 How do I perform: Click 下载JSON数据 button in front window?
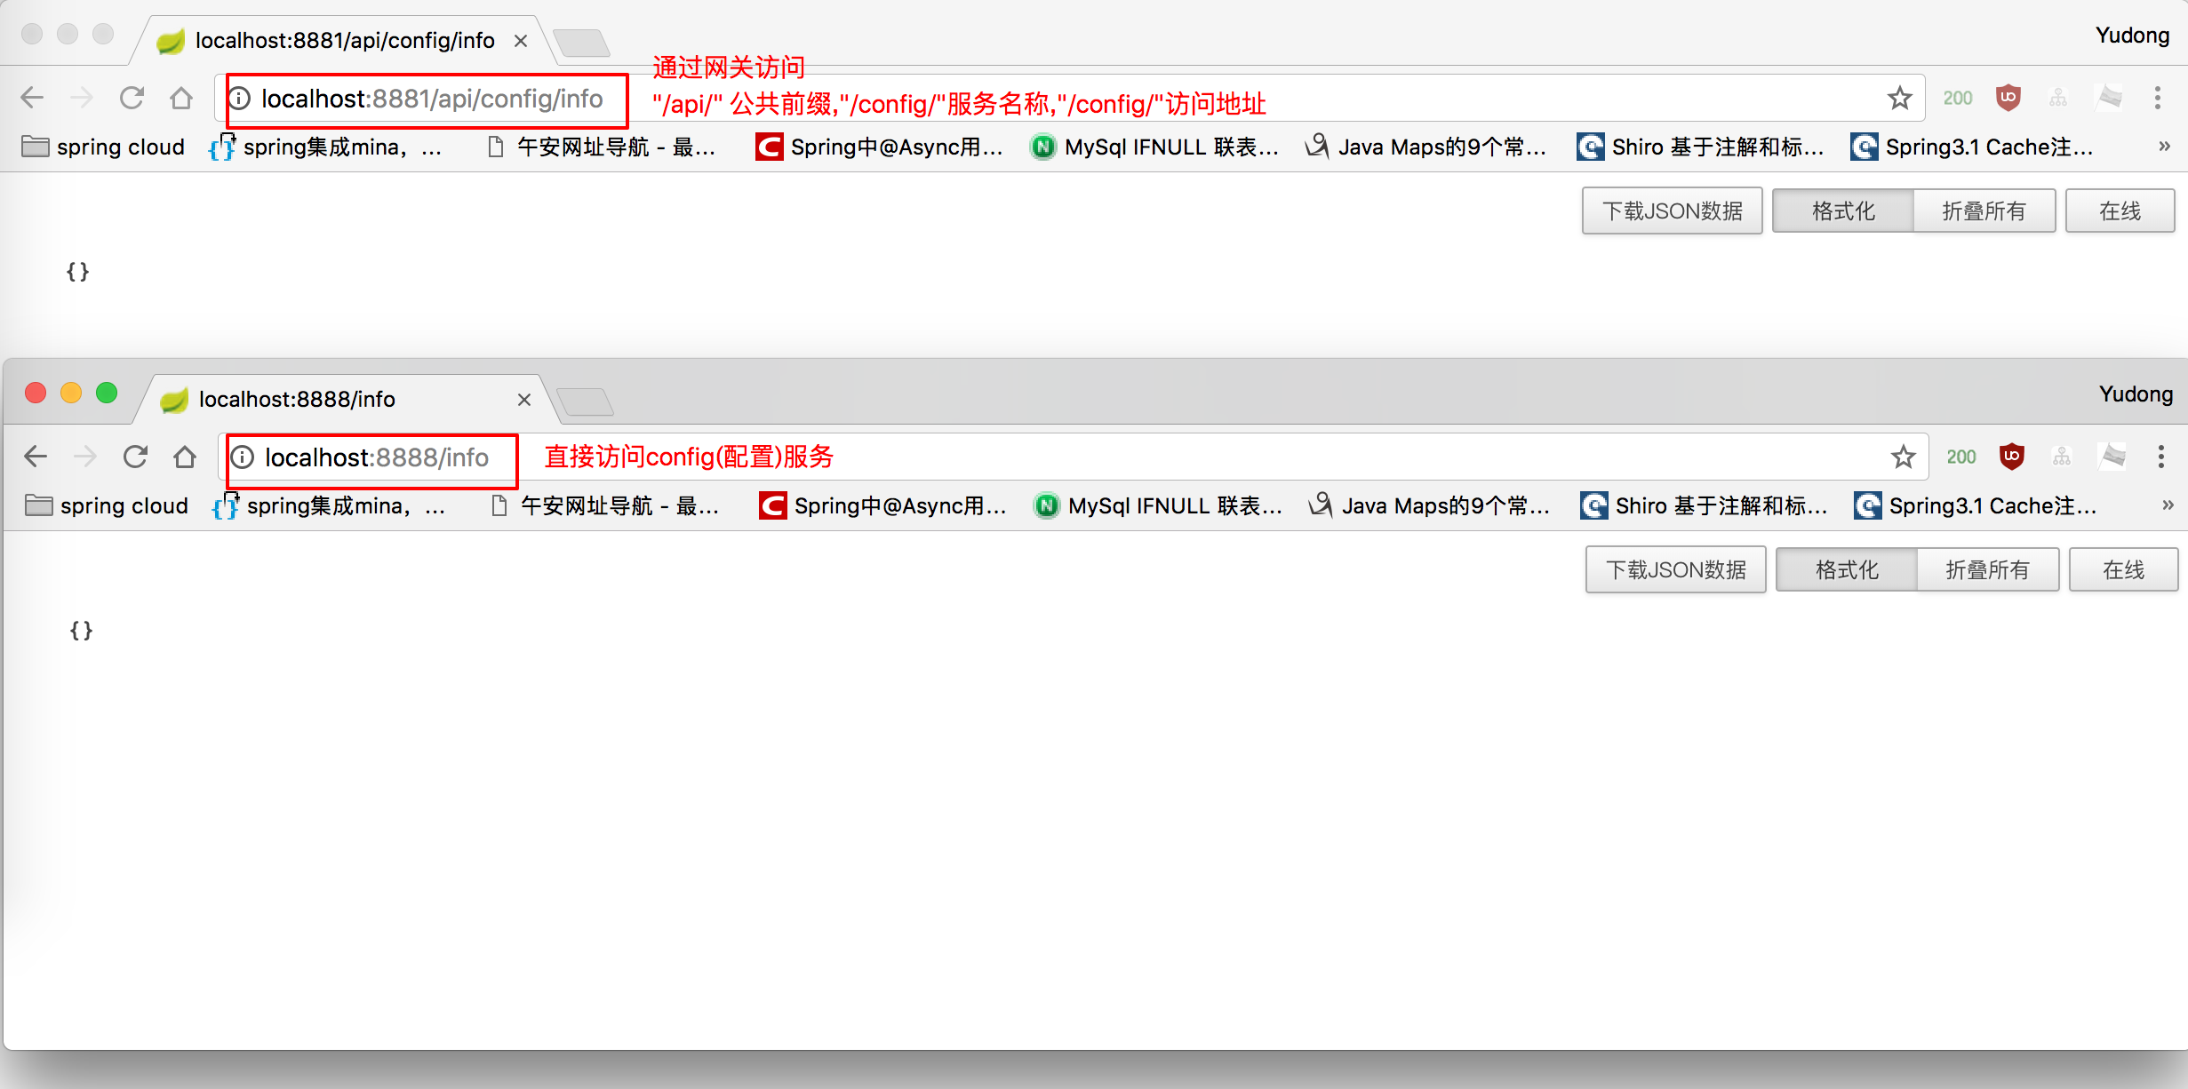pyautogui.click(x=1675, y=569)
